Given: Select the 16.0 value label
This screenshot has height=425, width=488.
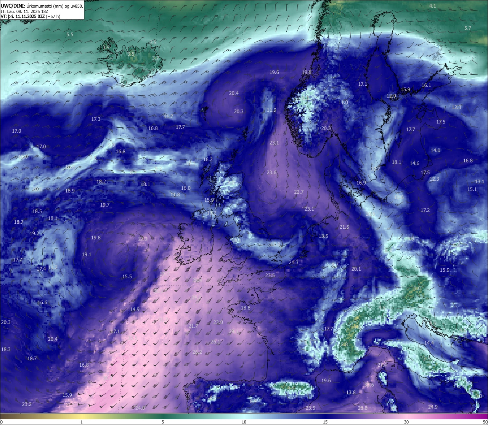Looking at the screenshot, I should click(186, 188).
